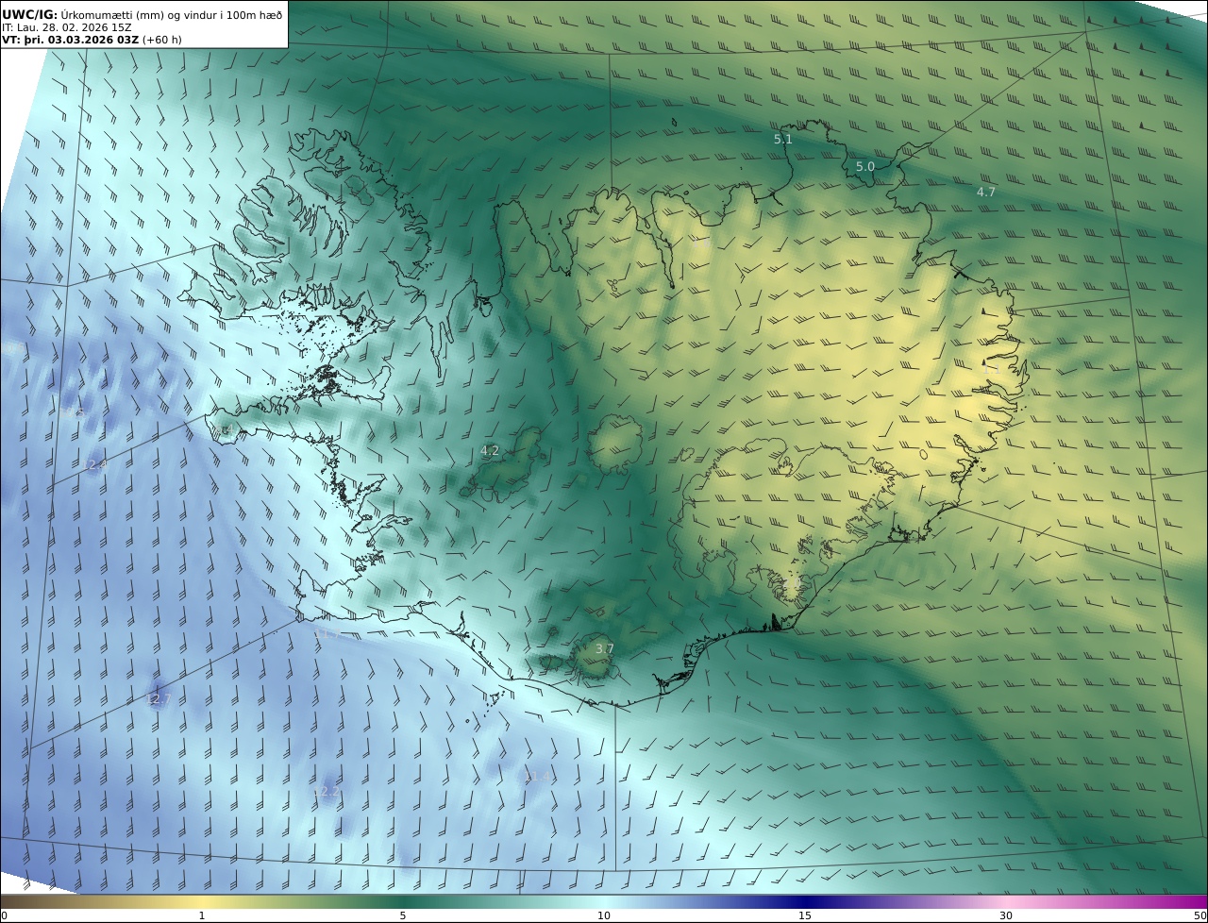The width and height of the screenshot is (1208, 923).
Task: Click the colorbar tick label 50
Action: pos(1200,915)
